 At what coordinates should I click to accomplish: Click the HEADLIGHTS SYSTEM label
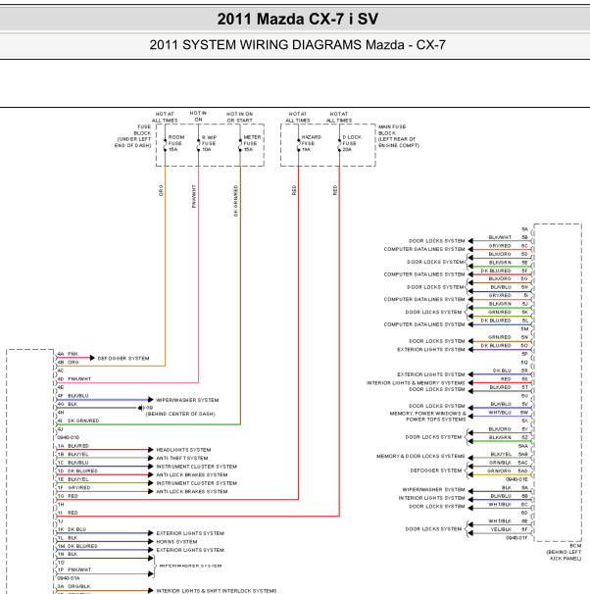coord(183,450)
